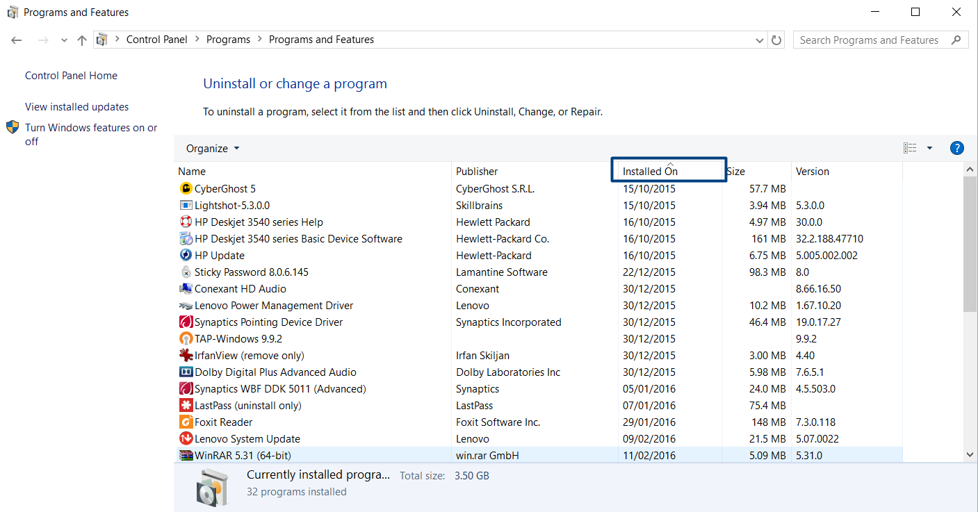978x512 pixels.
Task: Click the TAP-Windows 9.9.2 icon
Action: tap(186, 338)
